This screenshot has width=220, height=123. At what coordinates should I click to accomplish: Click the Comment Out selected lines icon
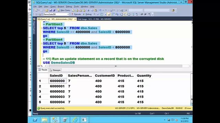point(133,14)
